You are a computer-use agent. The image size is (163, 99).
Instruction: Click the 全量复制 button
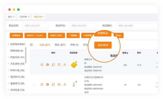click(88, 35)
